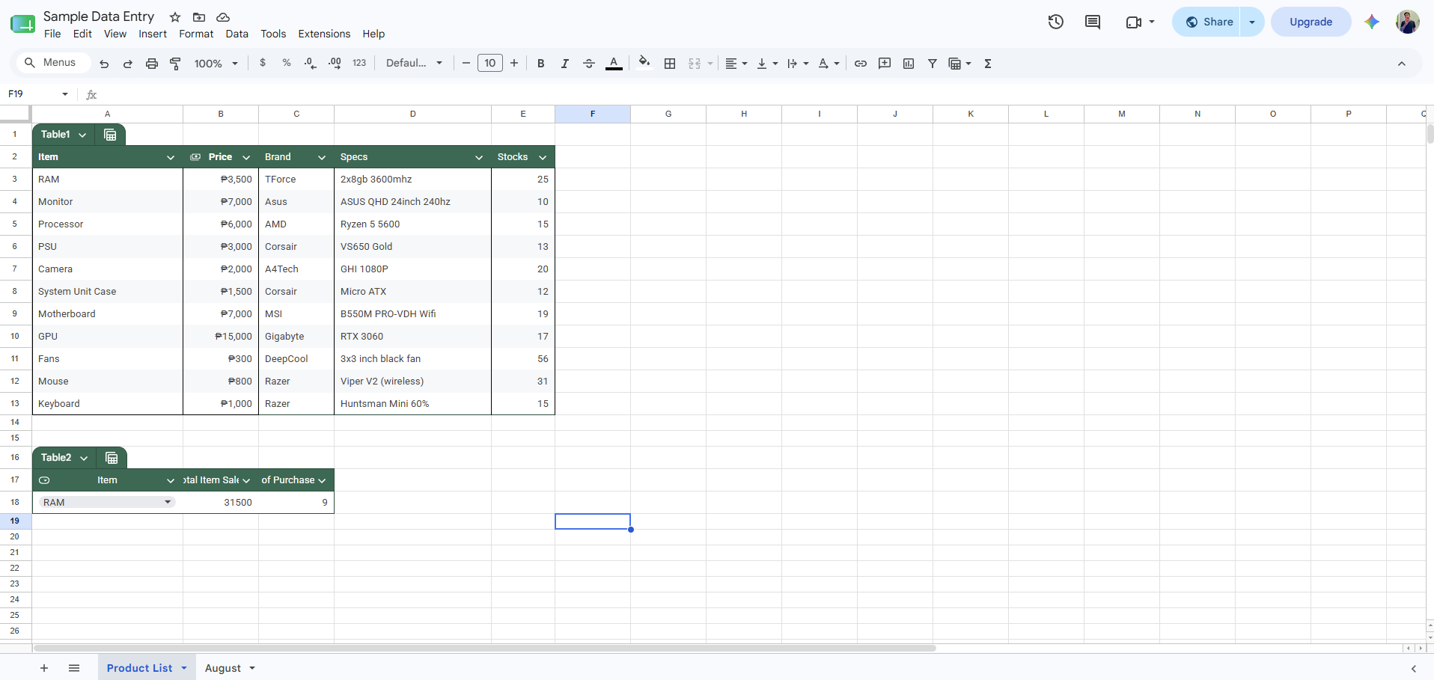Switch to the August sheet tab
Viewport: 1434px width, 680px height.
[x=223, y=668]
